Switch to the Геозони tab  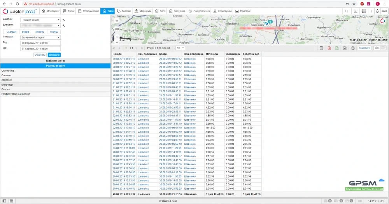[x=124, y=11]
